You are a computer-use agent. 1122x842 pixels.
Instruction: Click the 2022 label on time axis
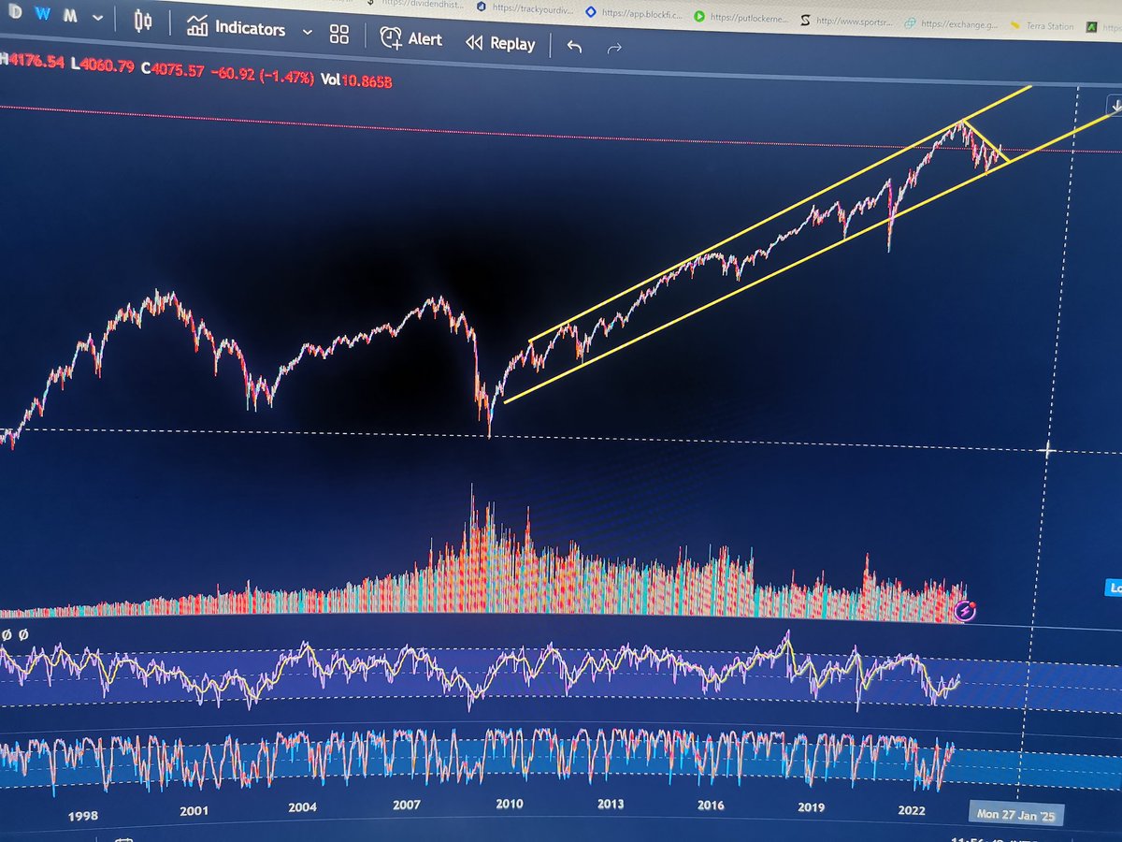(912, 810)
